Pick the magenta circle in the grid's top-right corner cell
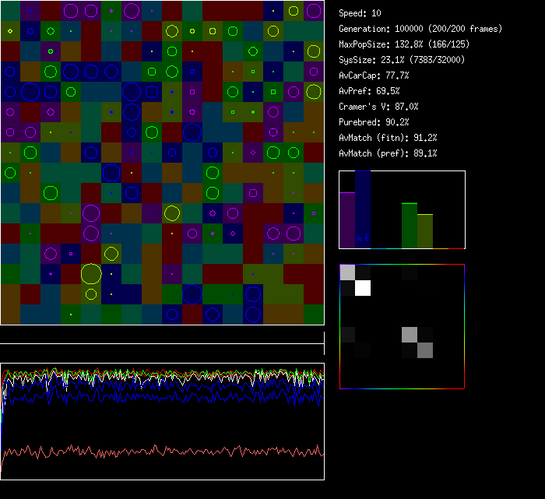Viewport: 545px width, 499px height. (x=314, y=11)
